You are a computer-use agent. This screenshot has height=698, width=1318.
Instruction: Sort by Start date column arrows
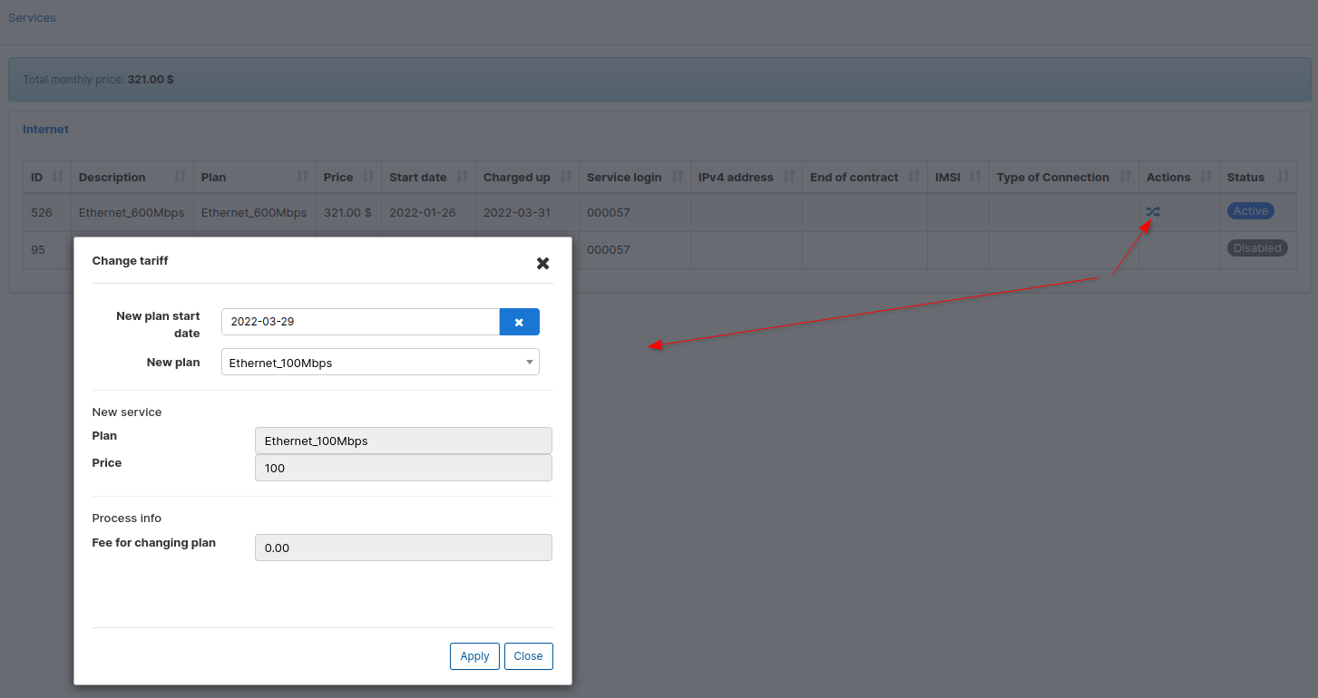pyautogui.click(x=462, y=177)
